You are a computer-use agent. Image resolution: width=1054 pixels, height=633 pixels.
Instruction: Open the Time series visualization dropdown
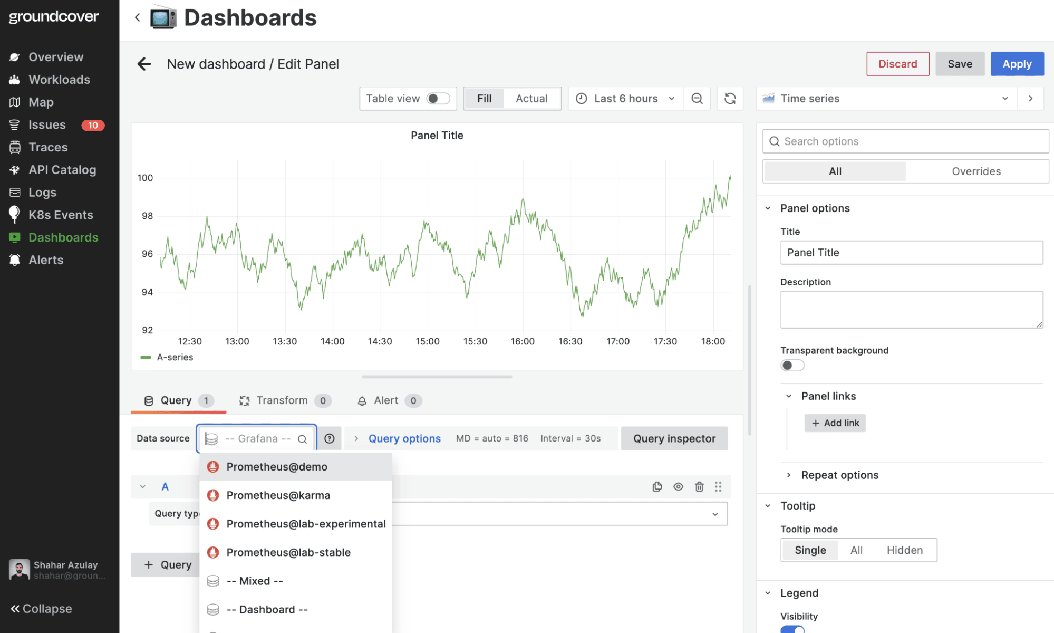point(1005,98)
